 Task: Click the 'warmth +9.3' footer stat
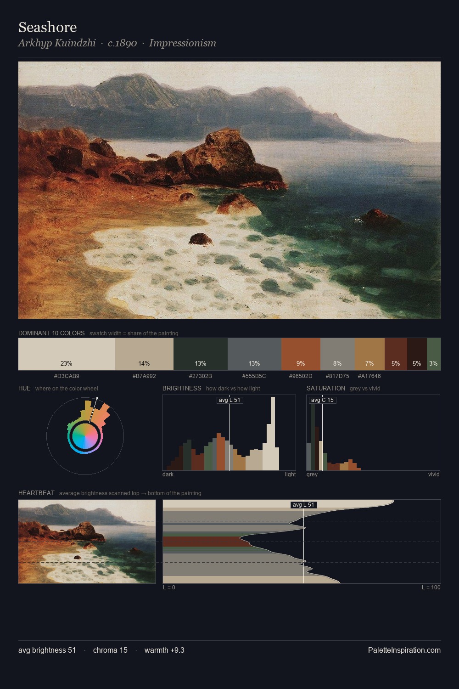(x=164, y=650)
